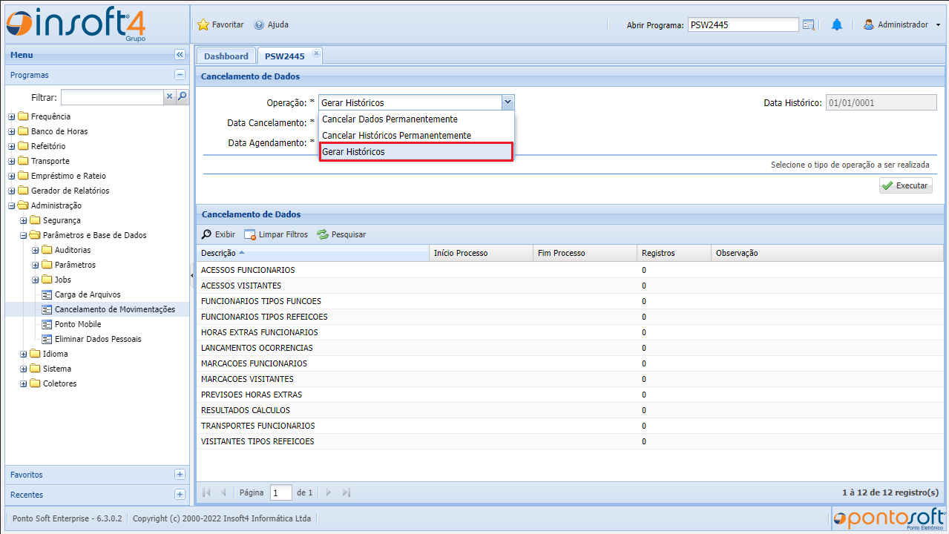Click the filter magnifier search icon
949x534 pixels.
[182, 97]
